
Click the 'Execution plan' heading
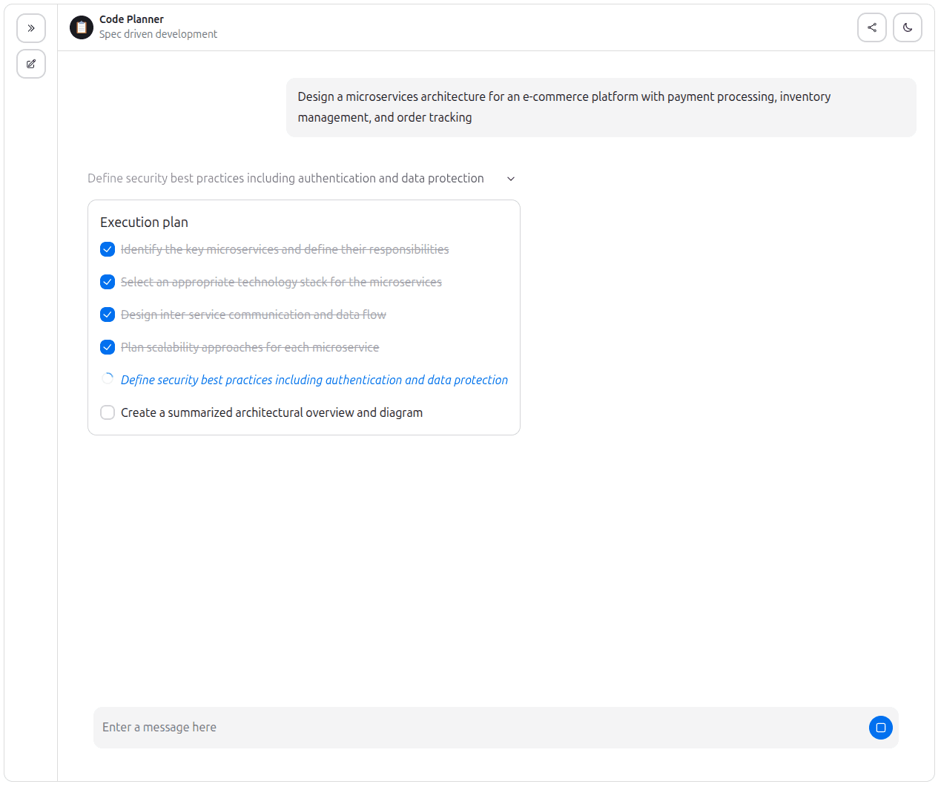point(144,223)
